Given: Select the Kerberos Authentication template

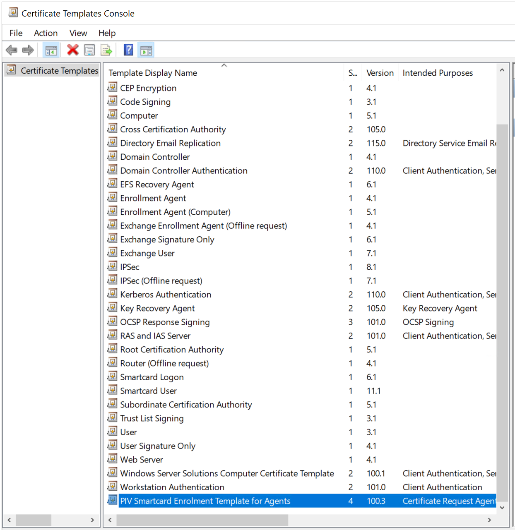Looking at the screenshot, I should coord(166,295).
